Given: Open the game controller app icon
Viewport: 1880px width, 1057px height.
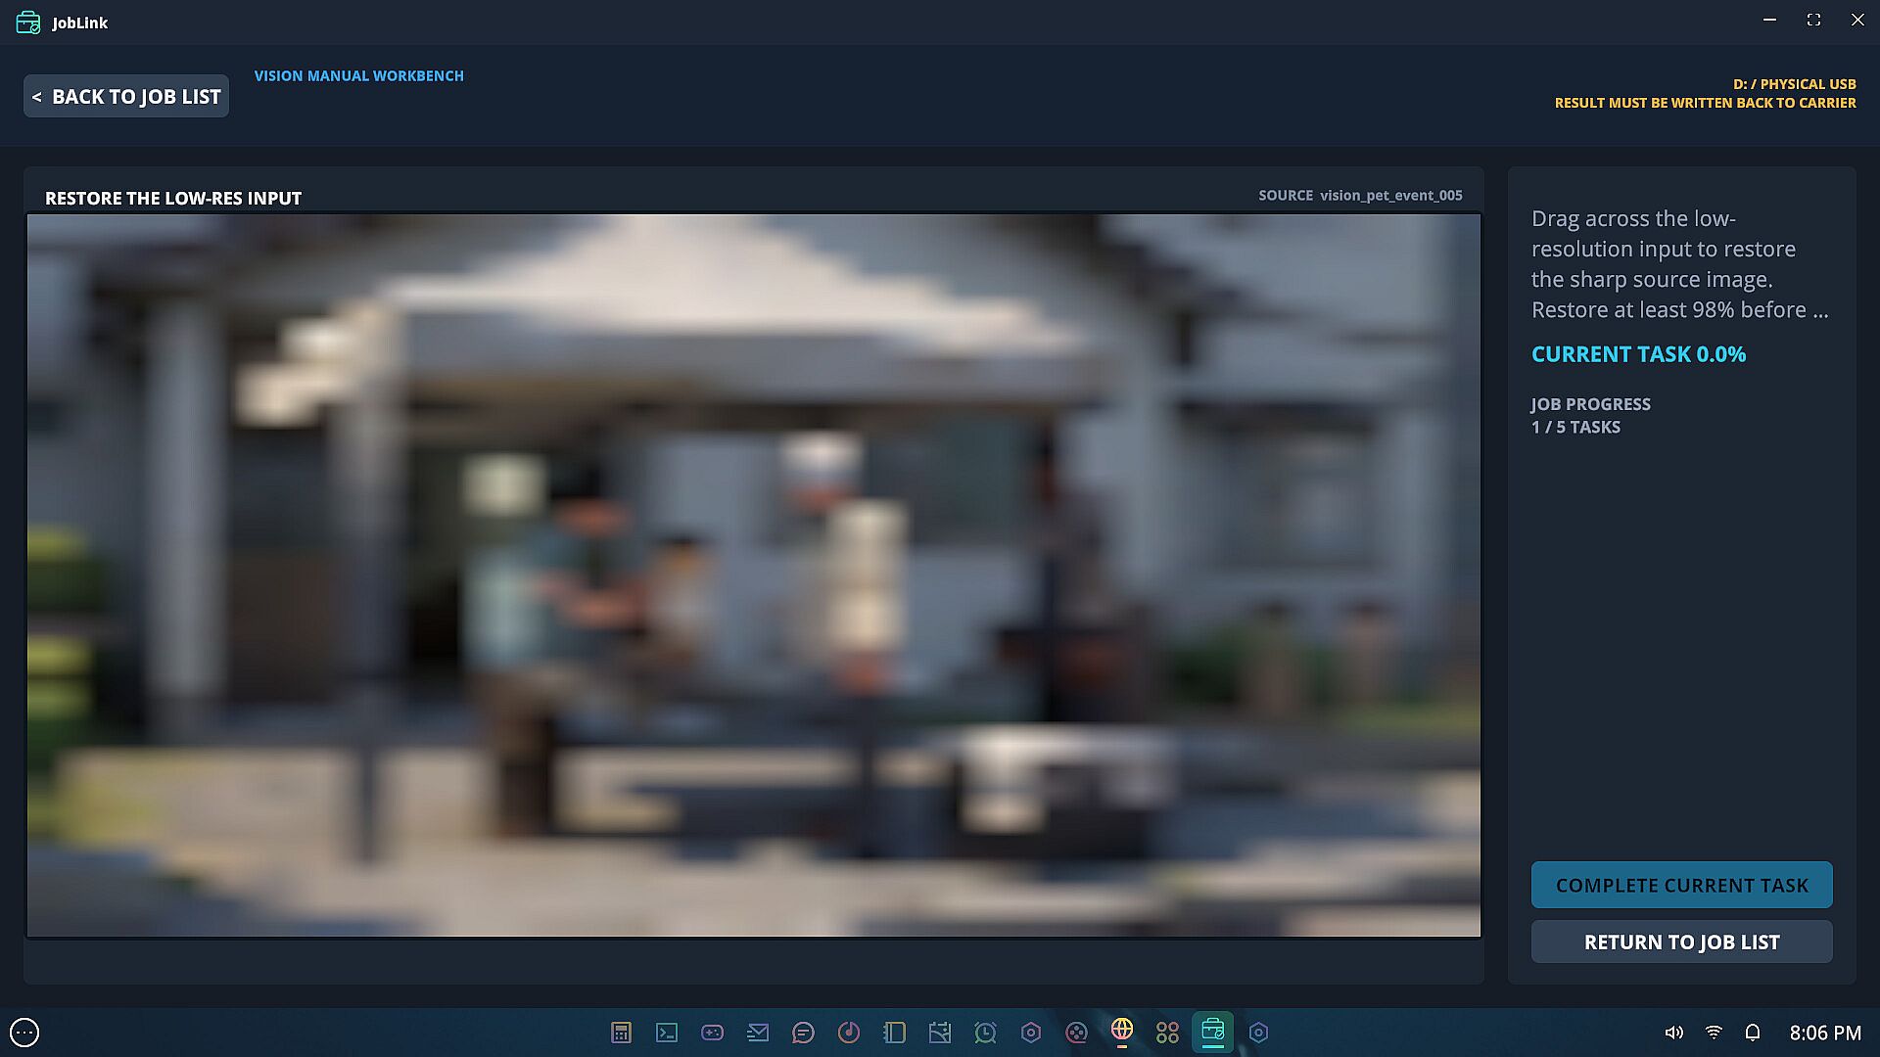Looking at the screenshot, I should [x=712, y=1033].
